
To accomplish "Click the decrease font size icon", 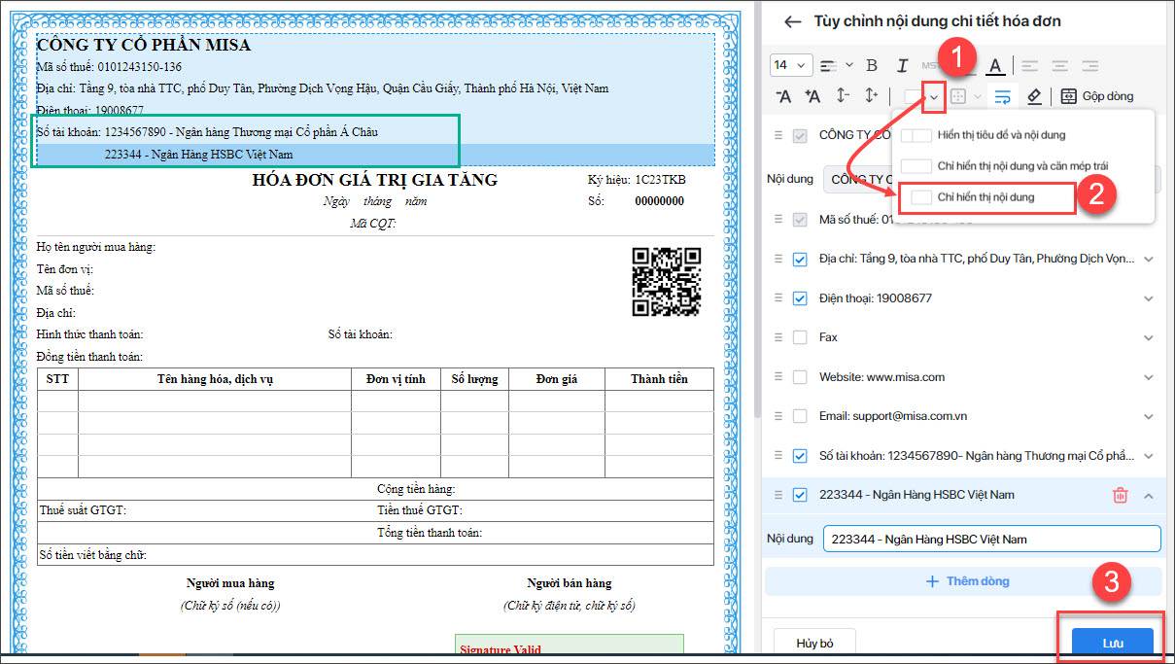I will pyautogui.click(x=783, y=96).
